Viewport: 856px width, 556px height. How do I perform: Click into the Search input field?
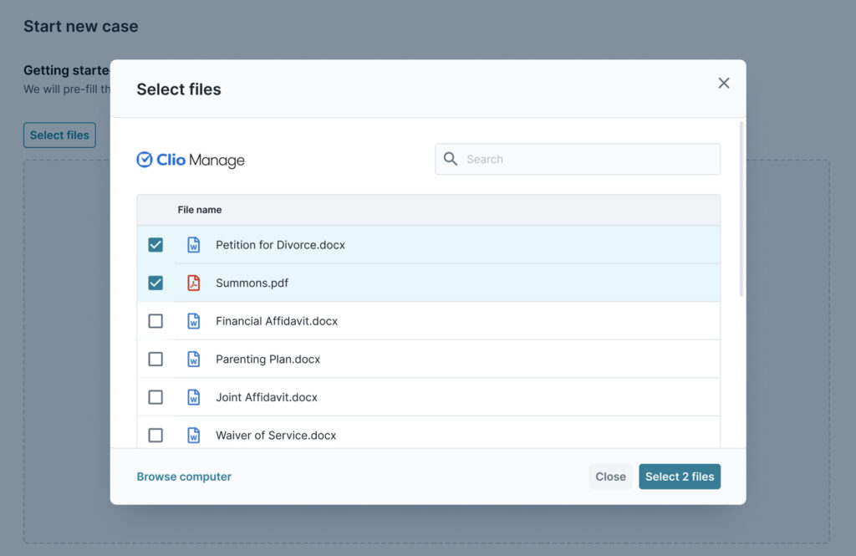pos(585,159)
